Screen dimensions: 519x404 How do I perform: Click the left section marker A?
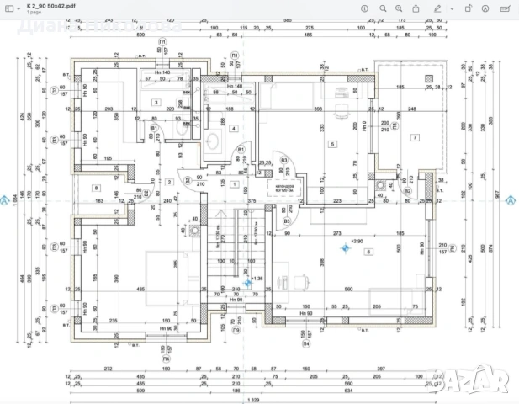[x=4, y=200]
